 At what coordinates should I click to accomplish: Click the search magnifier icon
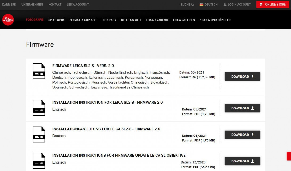(192, 5)
